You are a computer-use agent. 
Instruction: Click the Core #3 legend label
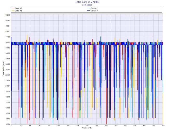[x=94, y=11]
